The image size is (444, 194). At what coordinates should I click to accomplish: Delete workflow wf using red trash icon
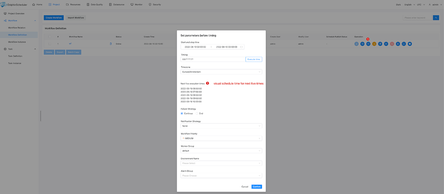[x=392, y=44]
